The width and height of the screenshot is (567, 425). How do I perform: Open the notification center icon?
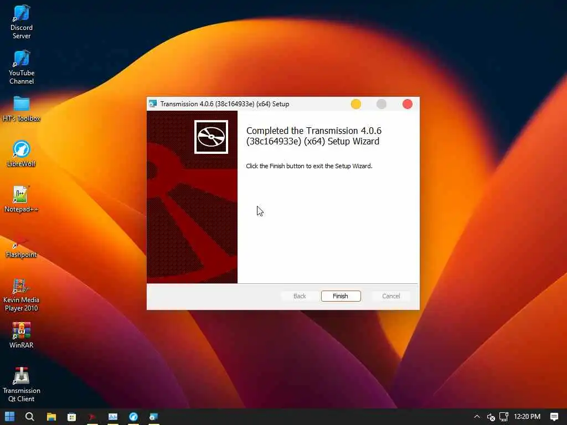tap(554, 417)
